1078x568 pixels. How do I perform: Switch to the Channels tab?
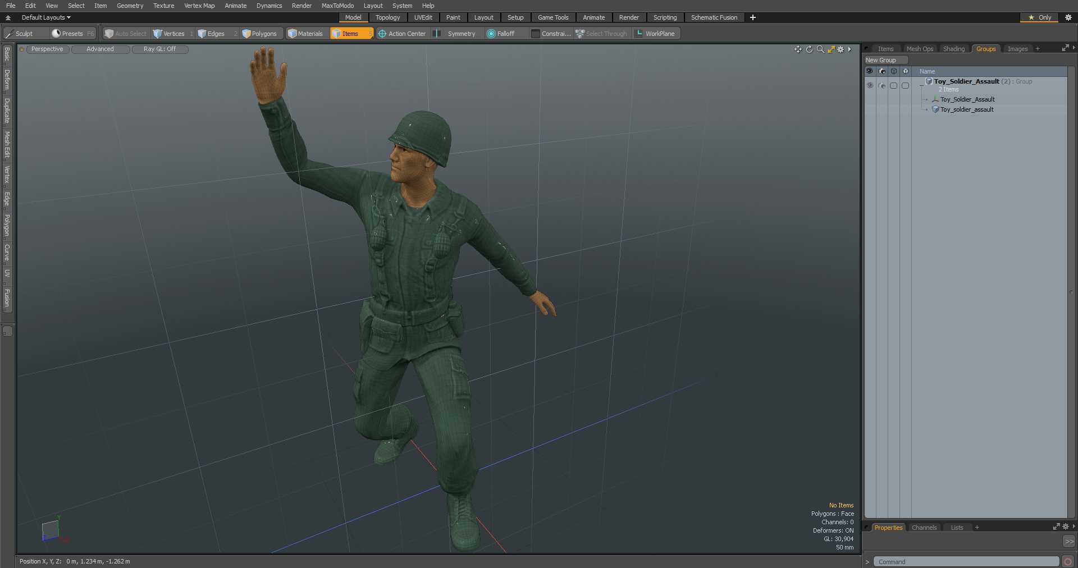point(924,528)
